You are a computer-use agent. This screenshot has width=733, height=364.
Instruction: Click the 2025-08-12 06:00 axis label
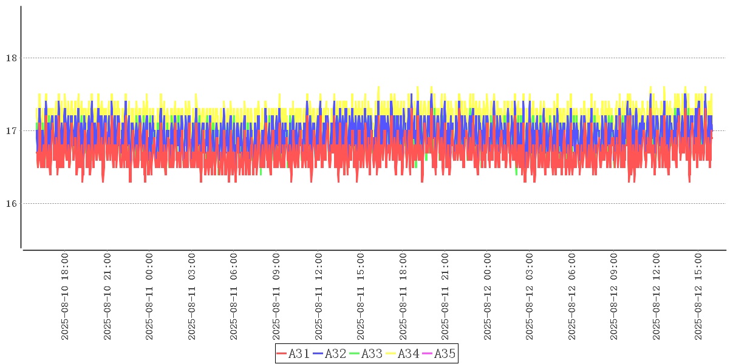[x=571, y=297]
